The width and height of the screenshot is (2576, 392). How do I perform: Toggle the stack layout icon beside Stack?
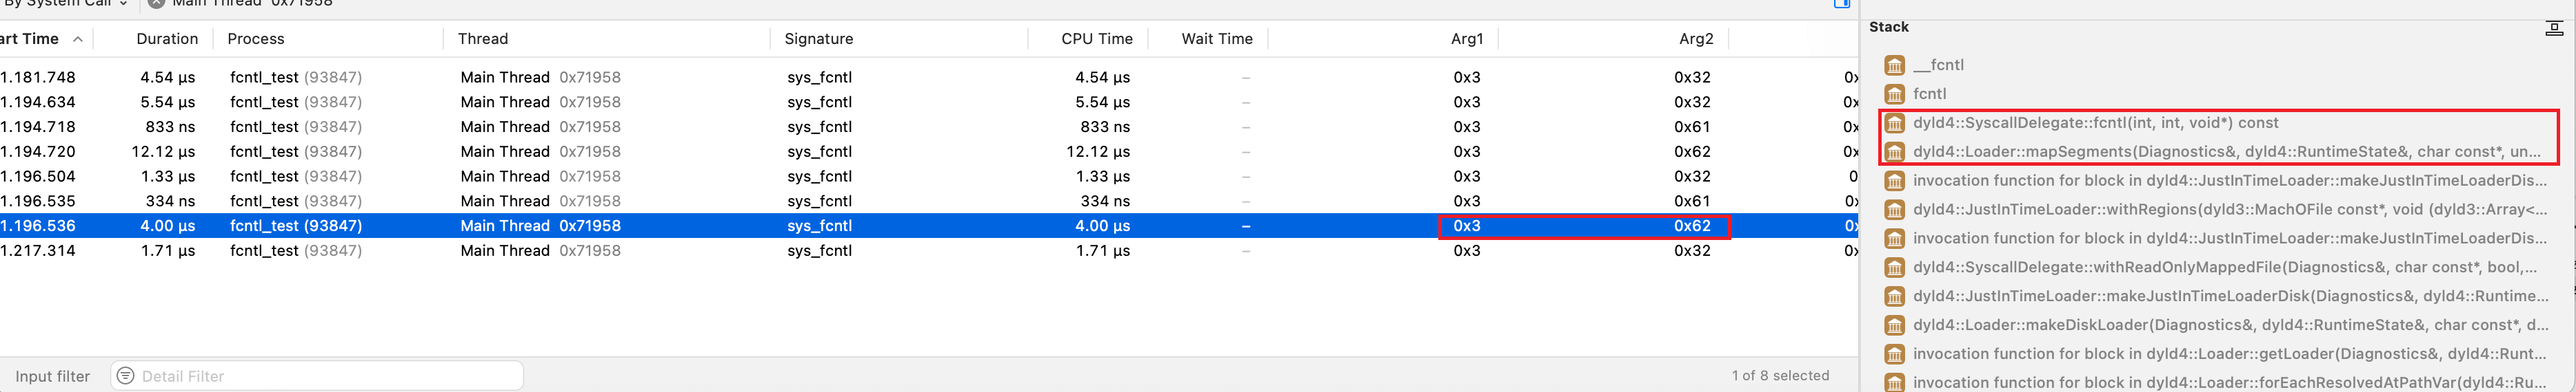pos(2553,28)
